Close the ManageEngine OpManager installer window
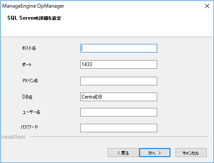Screen dimensions: 214x163 point(207,6)
